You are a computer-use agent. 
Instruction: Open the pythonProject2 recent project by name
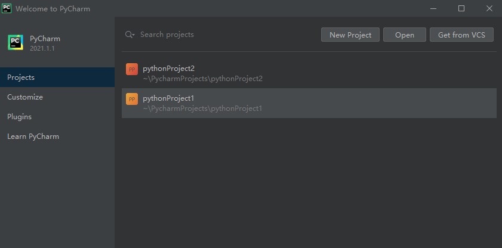(169, 69)
